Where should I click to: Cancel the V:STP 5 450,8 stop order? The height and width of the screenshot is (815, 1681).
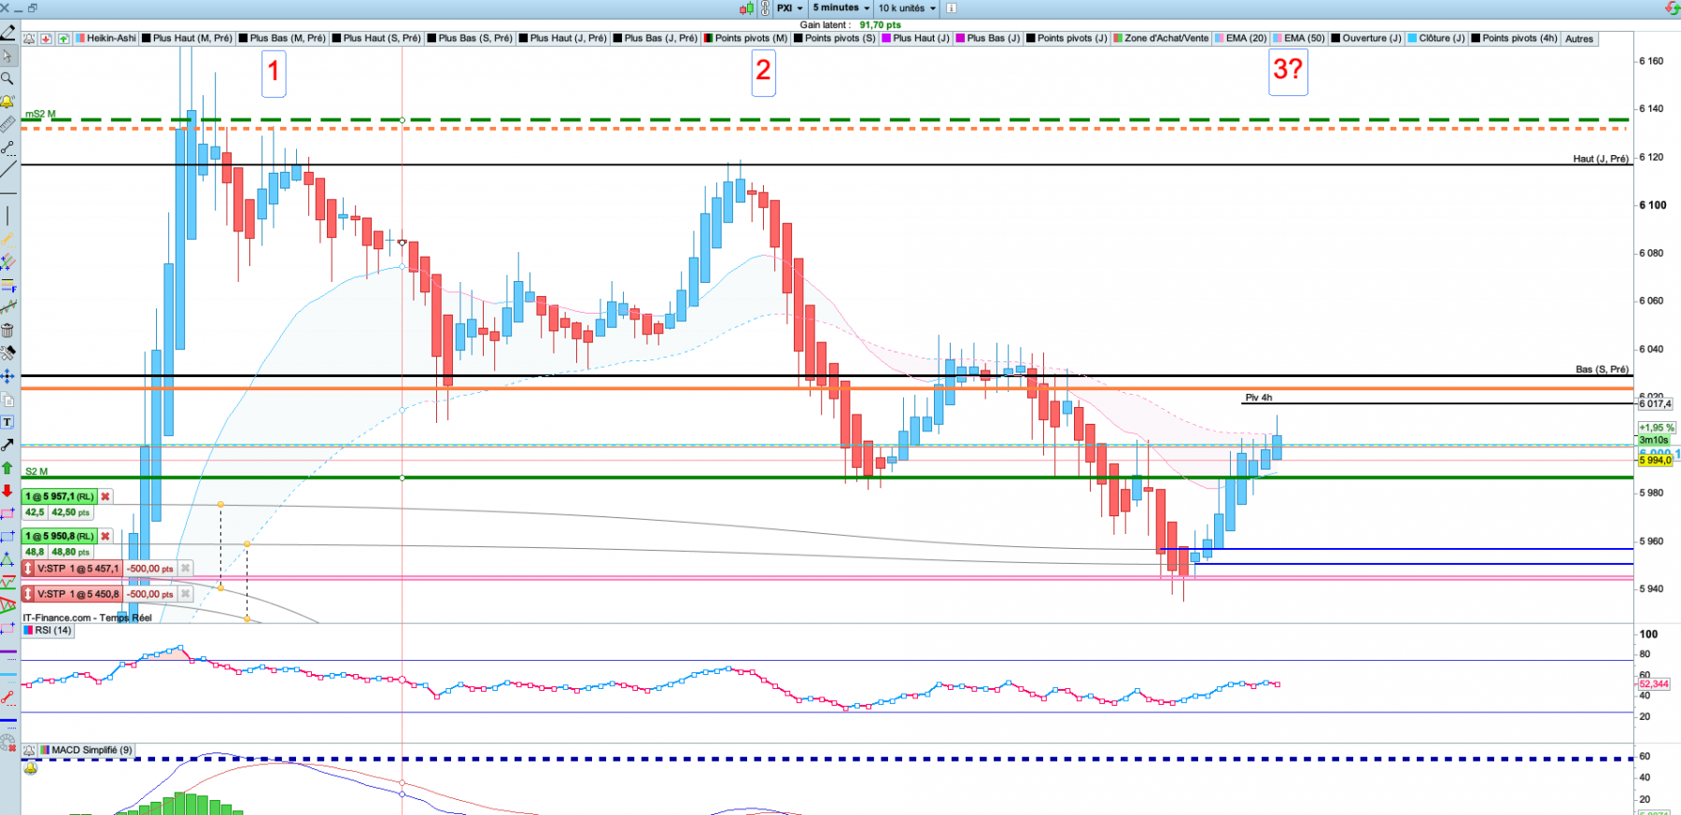pos(186,594)
